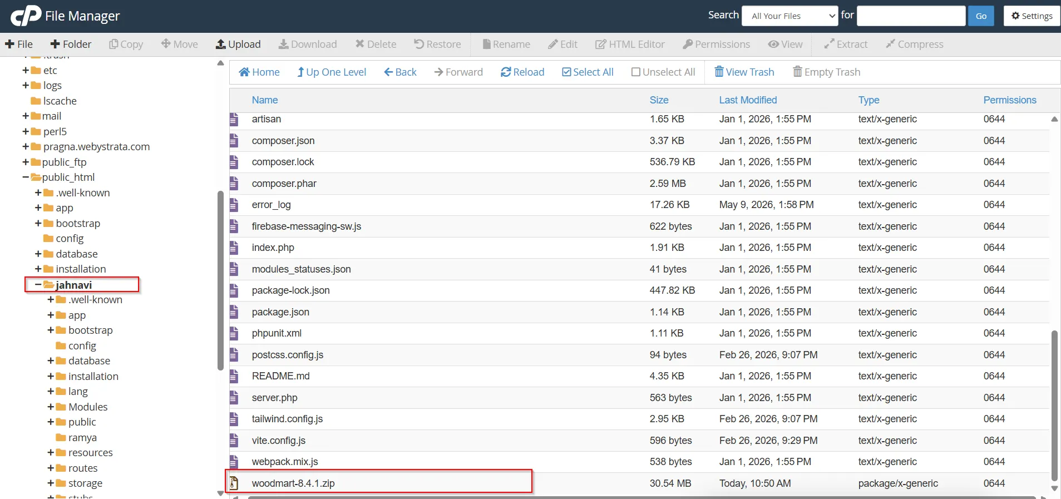Sort by Permissions column header
The width and height of the screenshot is (1061, 499).
click(x=1010, y=100)
